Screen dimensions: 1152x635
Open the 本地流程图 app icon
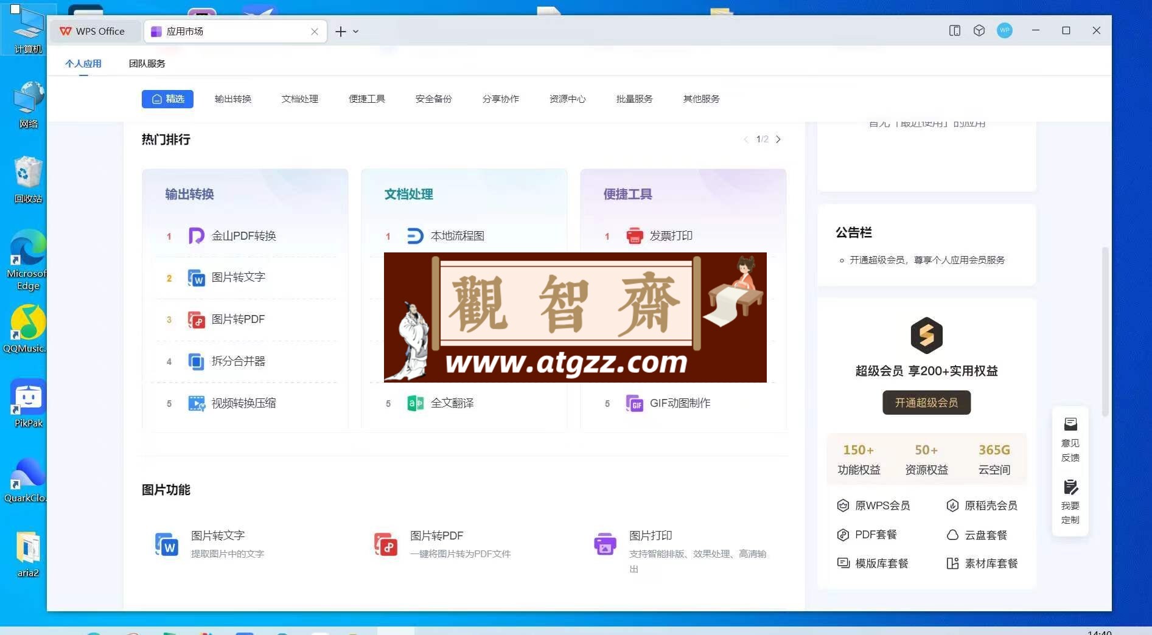click(415, 236)
